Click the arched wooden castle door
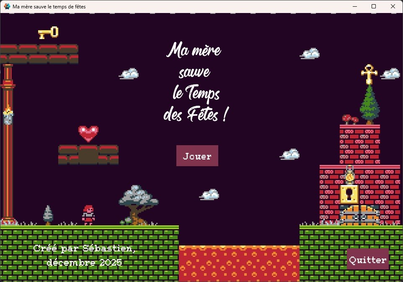Screen dimensions: 403x282 click(x=359, y=215)
